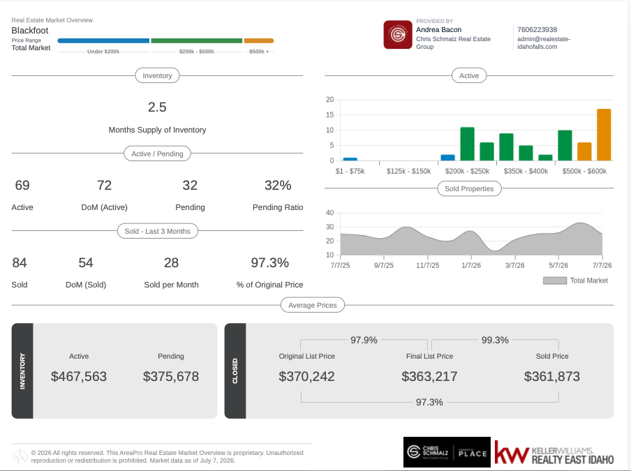631x471 pixels.
Task: Click the tallest orange bar in Active chart
Action: [x=604, y=135]
